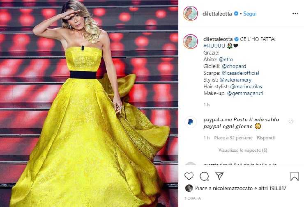Open the yellow dress photo
304x207 pixels.
coord(89,103)
